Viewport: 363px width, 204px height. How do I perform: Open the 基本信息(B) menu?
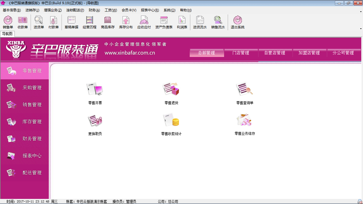click(x=12, y=10)
